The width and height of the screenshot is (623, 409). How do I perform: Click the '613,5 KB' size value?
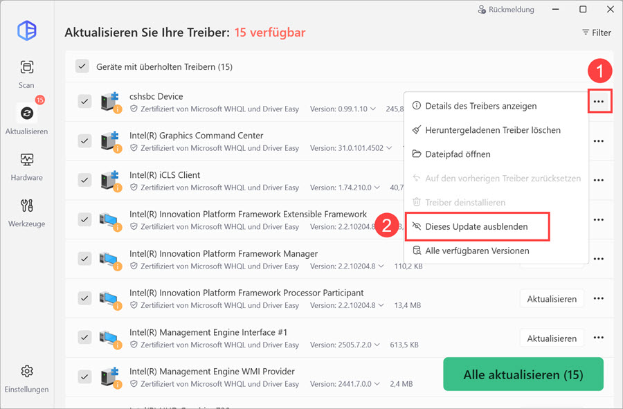tap(404, 345)
